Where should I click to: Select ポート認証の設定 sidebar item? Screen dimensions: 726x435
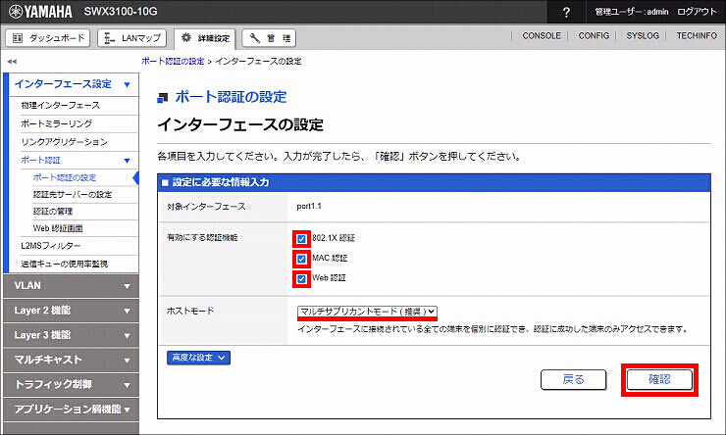pyautogui.click(x=65, y=177)
